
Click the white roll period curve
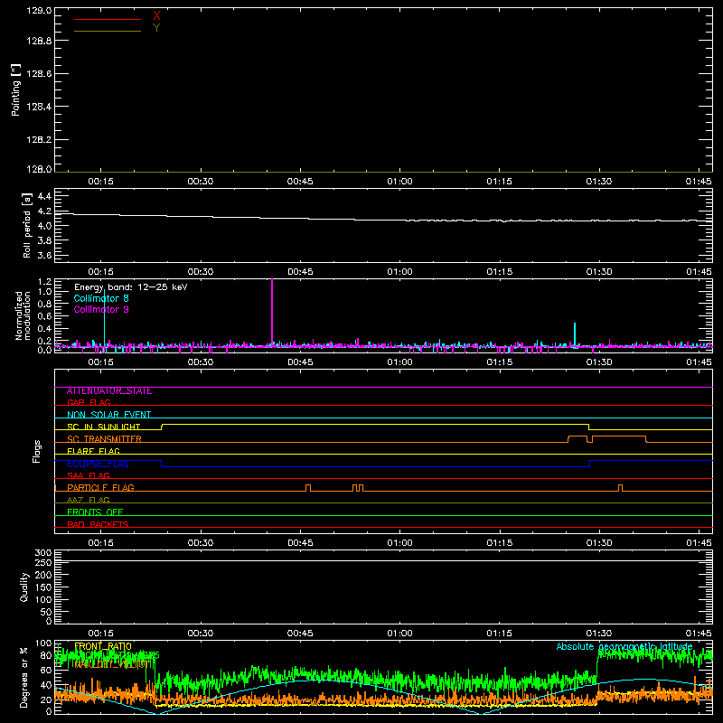[383, 220]
